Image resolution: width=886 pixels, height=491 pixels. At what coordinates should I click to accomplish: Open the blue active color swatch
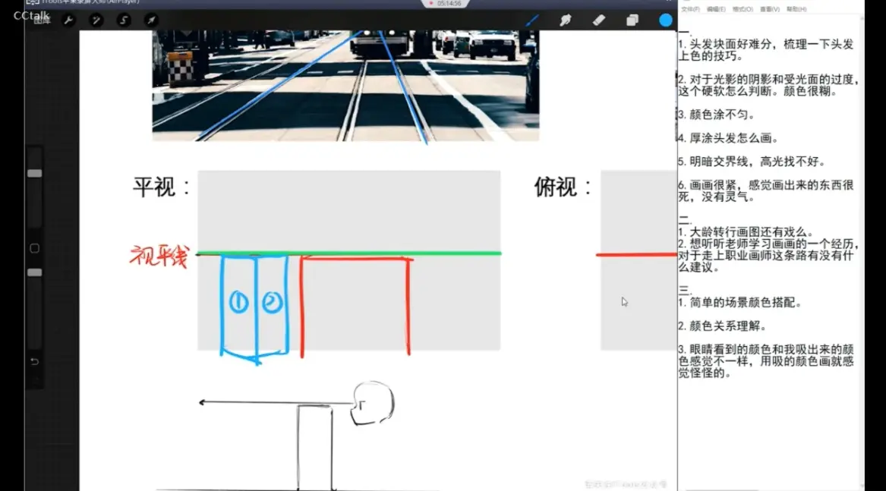click(x=665, y=20)
